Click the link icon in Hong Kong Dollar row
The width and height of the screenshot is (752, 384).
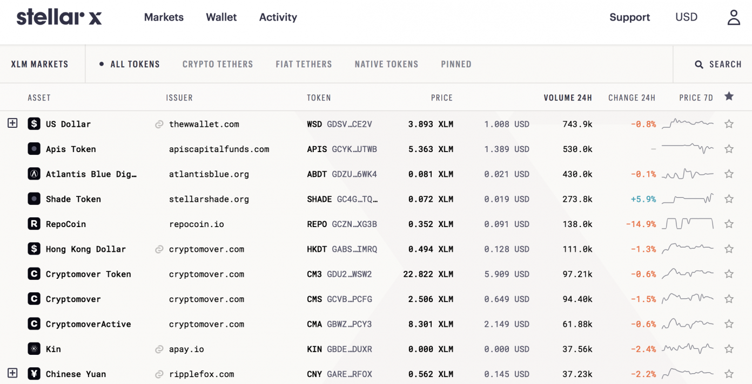click(159, 249)
